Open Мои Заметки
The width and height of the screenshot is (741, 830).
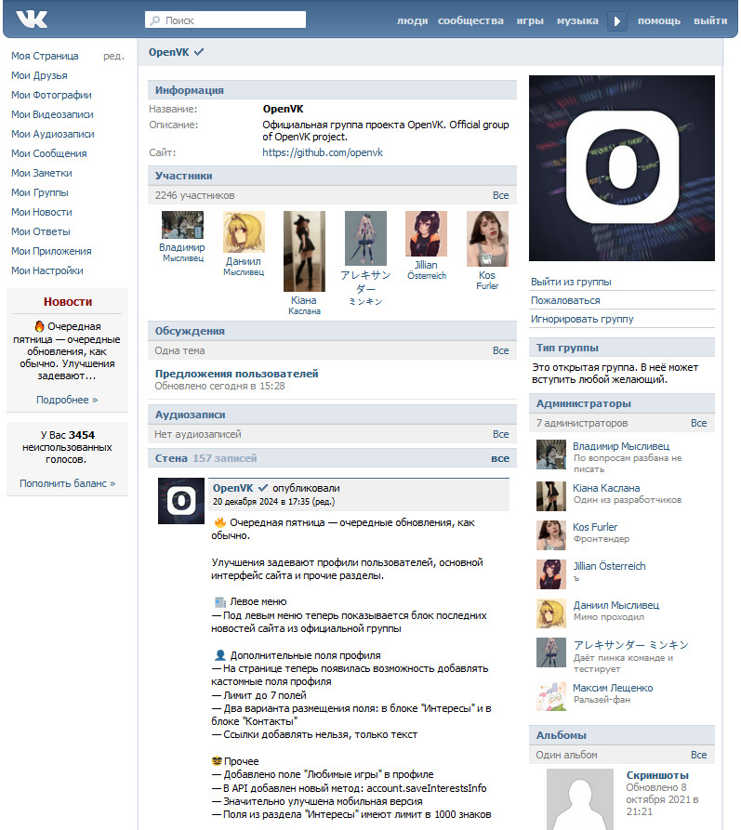pos(42,174)
